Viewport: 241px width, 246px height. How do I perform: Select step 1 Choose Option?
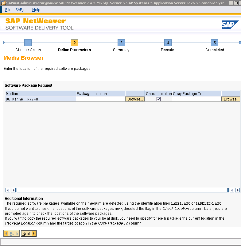coord(28,43)
